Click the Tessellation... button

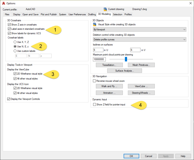click(x=109, y=65)
